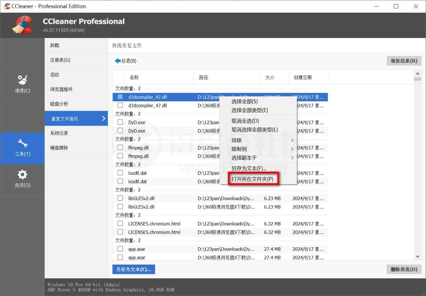Open the 卸载 uninstall tool
Image resolution: width=426 pixels, height=296 pixels.
pyautogui.click(x=76, y=45)
